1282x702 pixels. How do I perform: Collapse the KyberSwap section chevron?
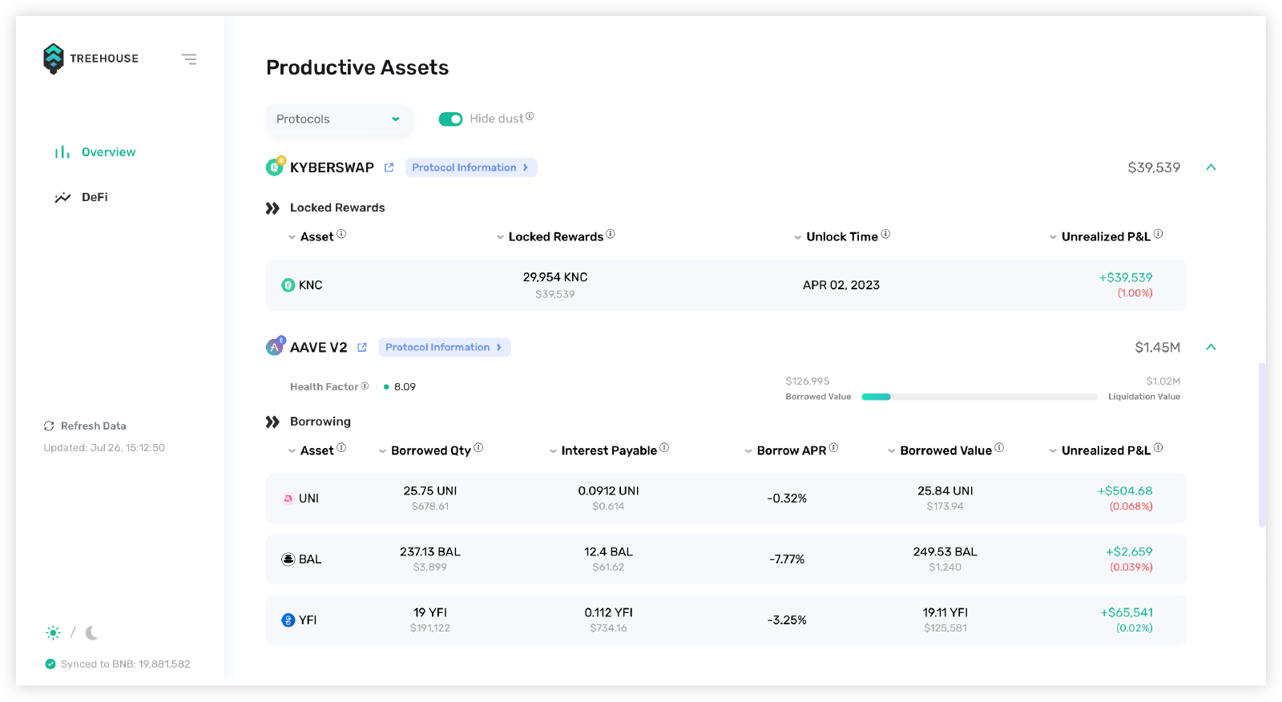1211,167
